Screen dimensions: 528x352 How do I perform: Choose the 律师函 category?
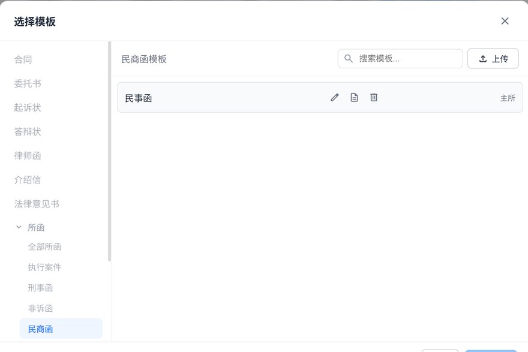(28, 156)
